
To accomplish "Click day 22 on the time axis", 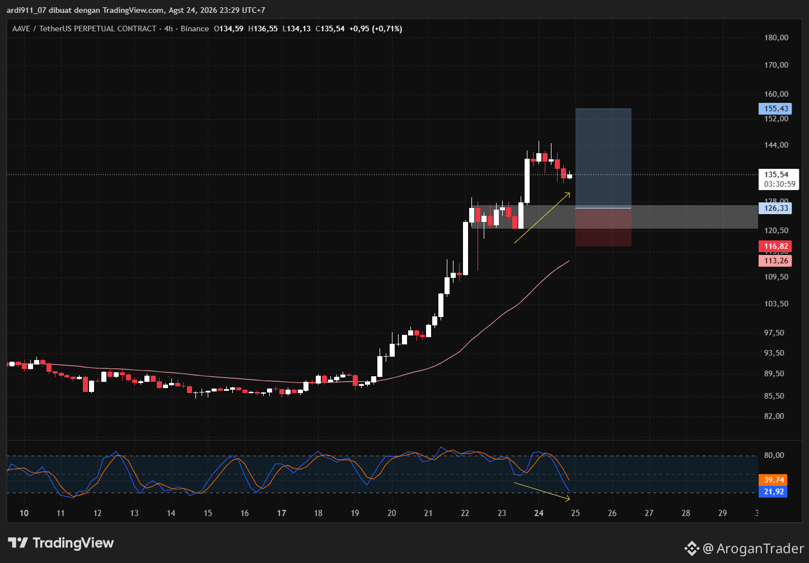I will pyautogui.click(x=465, y=513).
